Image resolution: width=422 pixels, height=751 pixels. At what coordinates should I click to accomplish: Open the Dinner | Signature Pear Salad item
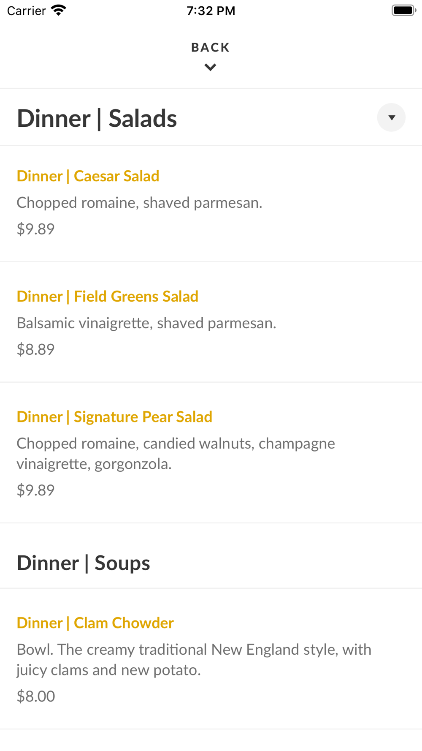click(x=114, y=417)
